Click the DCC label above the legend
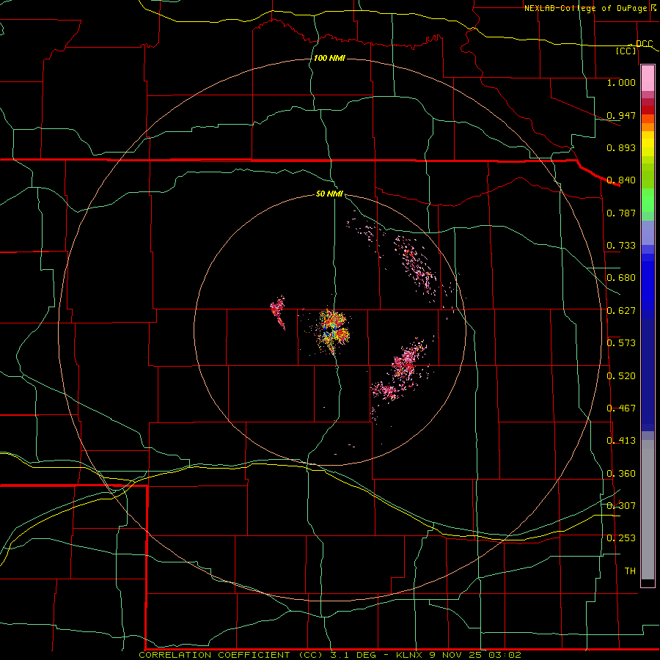The width and height of the screenshot is (660, 660). pyautogui.click(x=644, y=43)
